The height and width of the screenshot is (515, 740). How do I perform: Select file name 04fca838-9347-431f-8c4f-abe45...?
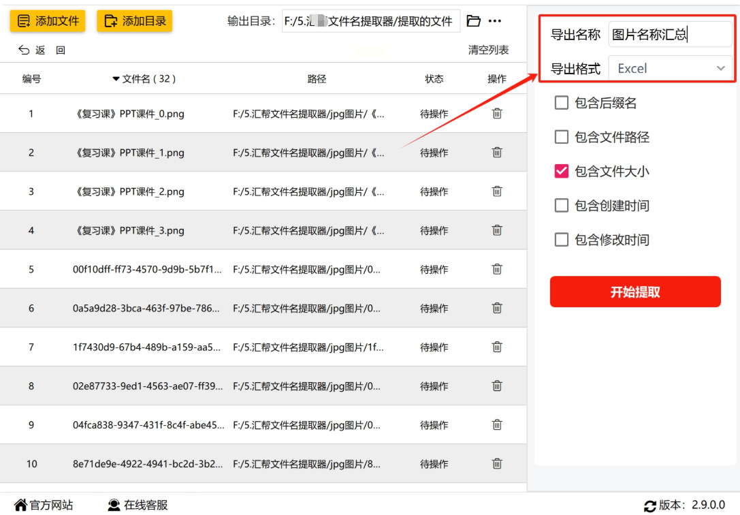click(x=148, y=425)
